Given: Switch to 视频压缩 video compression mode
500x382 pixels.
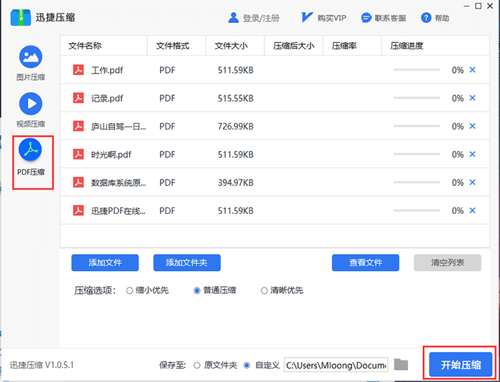Looking at the screenshot, I should click(31, 110).
